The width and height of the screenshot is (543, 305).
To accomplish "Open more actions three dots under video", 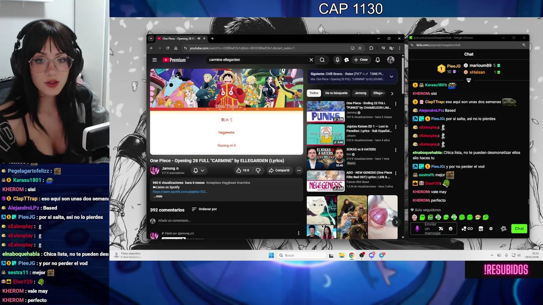I will (x=299, y=170).
